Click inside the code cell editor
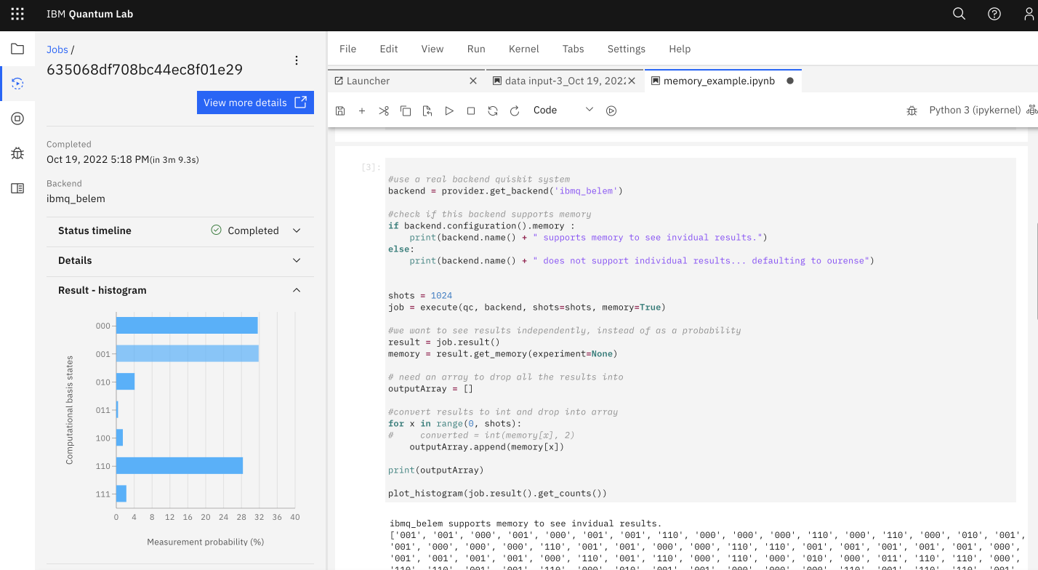 [x=700, y=330]
